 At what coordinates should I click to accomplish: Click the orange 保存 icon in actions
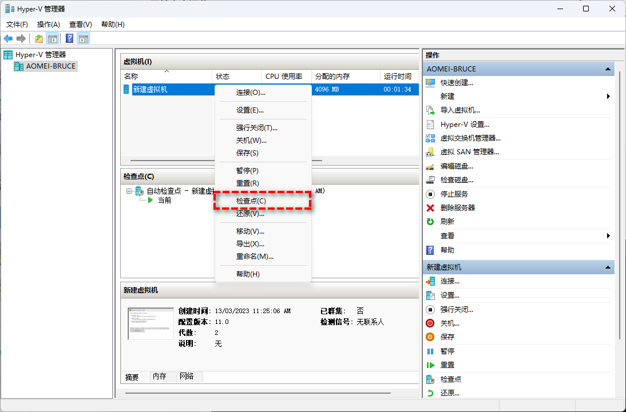pos(430,337)
